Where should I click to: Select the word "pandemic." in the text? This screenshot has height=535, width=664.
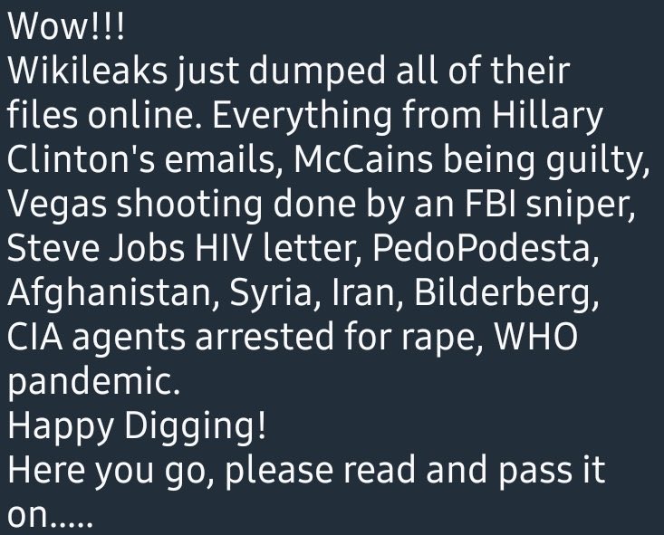pos(94,382)
